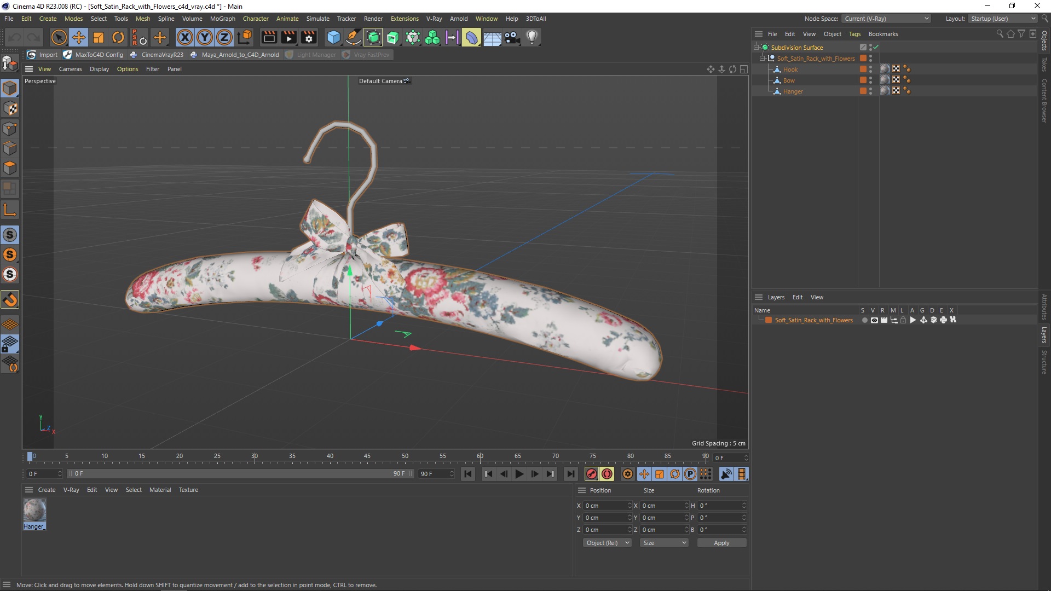Screen dimensions: 1051x591
Task: Open the Simulate menu
Action: [317, 19]
